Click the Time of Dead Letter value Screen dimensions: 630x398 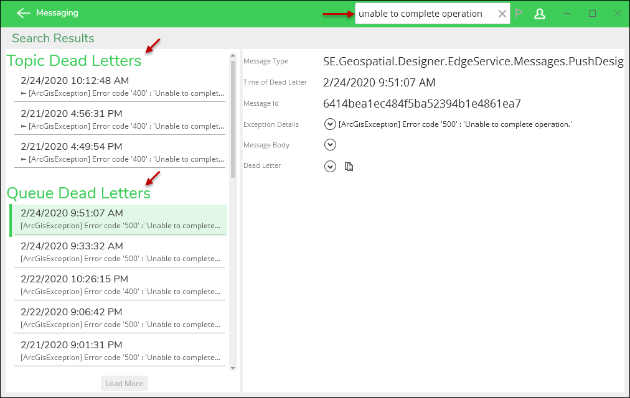(379, 82)
